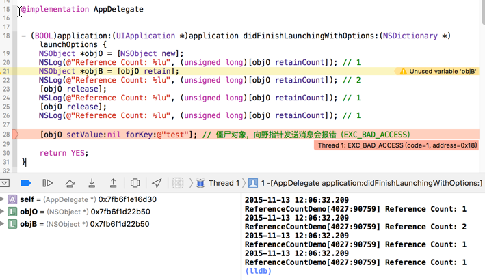Click the Step Out debug icon

tap(112, 183)
